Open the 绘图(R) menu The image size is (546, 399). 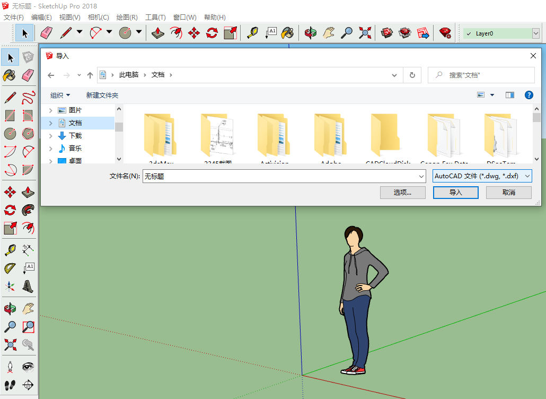pyautogui.click(x=127, y=18)
